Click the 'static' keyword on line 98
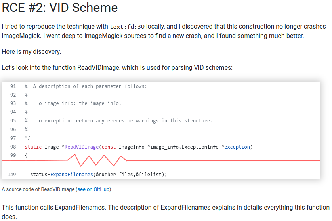Image resolution: width=332 pixels, height=221 pixels. [33, 147]
